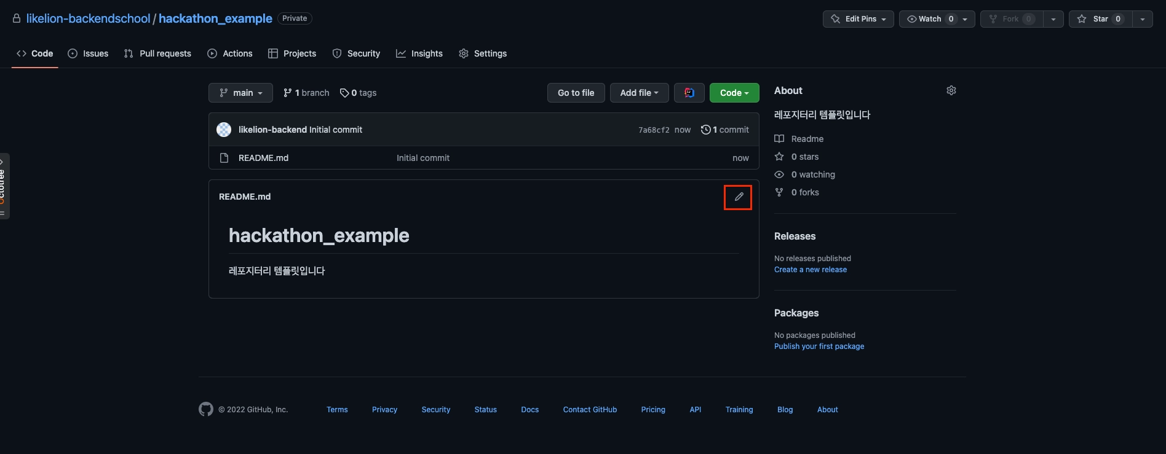
Task: Click the API footer link
Action: click(696, 410)
